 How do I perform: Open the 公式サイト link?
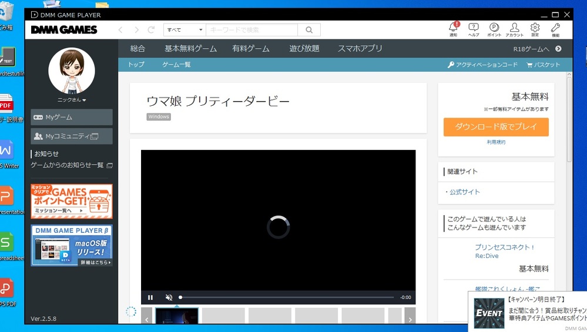(464, 192)
